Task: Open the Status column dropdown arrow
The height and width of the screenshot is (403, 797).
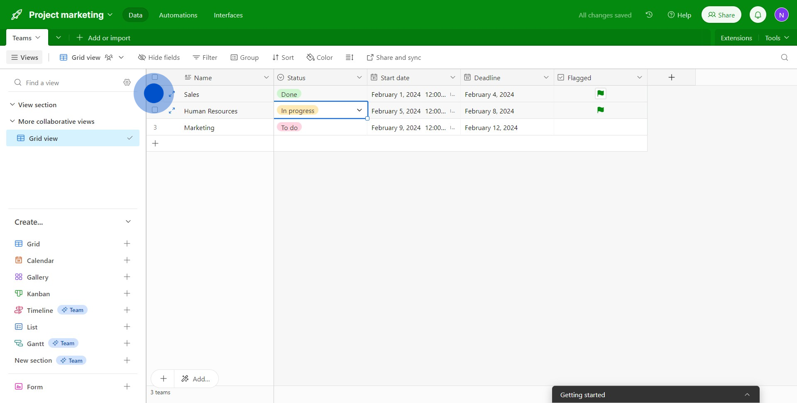Action: (359, 78)
